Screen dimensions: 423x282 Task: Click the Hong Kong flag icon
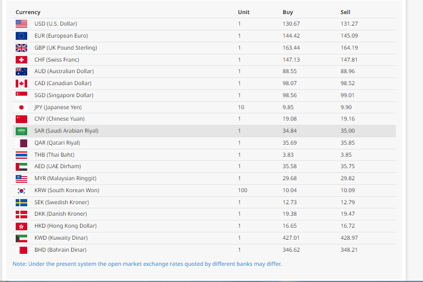click(21, 226)
